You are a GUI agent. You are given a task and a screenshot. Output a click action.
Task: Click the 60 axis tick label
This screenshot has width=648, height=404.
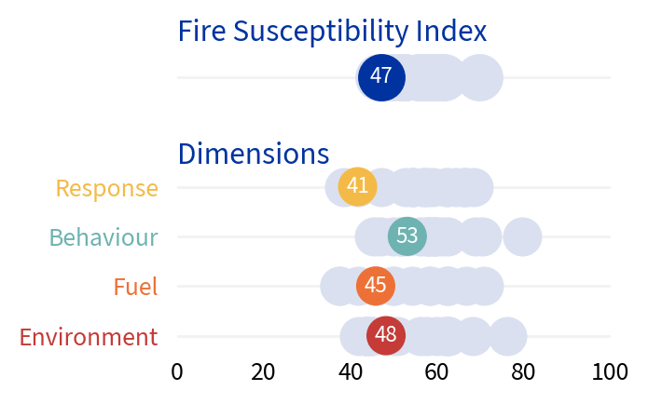(x=437, y=372)
